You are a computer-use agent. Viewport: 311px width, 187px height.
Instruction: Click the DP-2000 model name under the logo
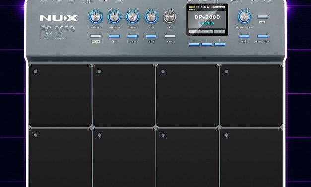pos(58,28)
